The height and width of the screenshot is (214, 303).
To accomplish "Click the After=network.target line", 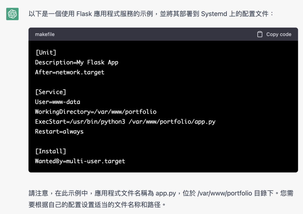I will click(70, 72).
